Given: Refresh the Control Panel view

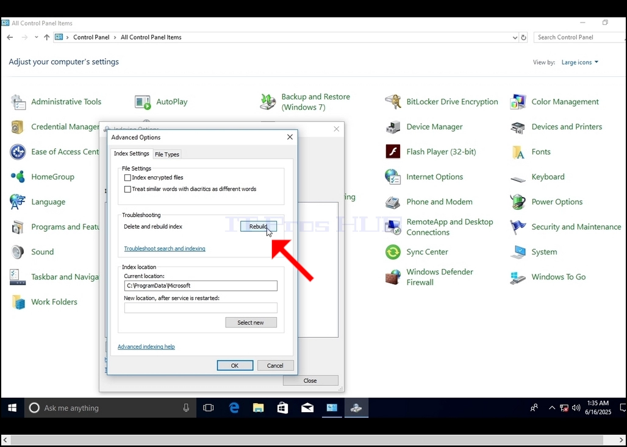Looking at the screenshot, I should tap(523, 37).
